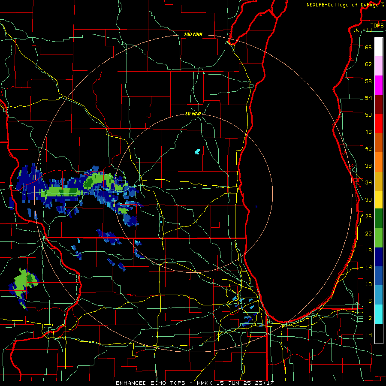
Task: Click the "14" legend value
Action: click(368, 267)
